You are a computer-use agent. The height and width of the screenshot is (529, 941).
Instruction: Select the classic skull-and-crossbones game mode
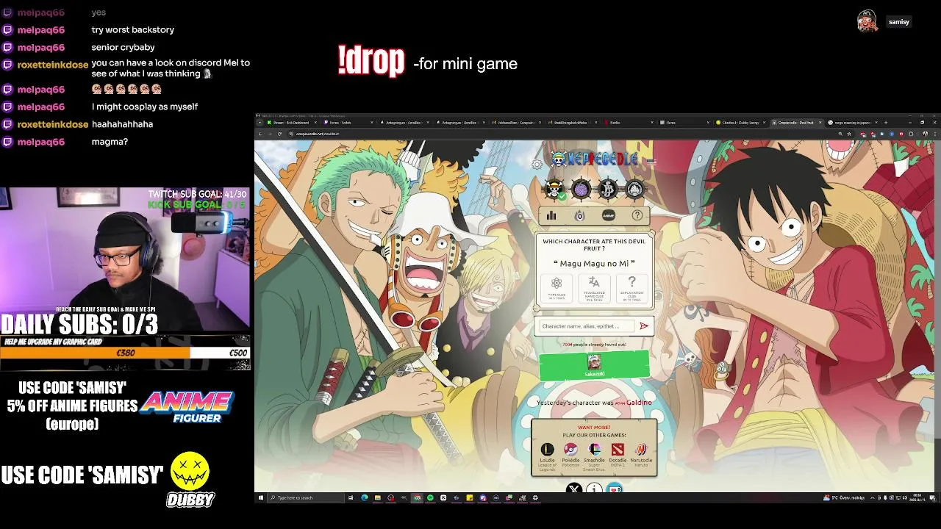click(x=554, y=190)
